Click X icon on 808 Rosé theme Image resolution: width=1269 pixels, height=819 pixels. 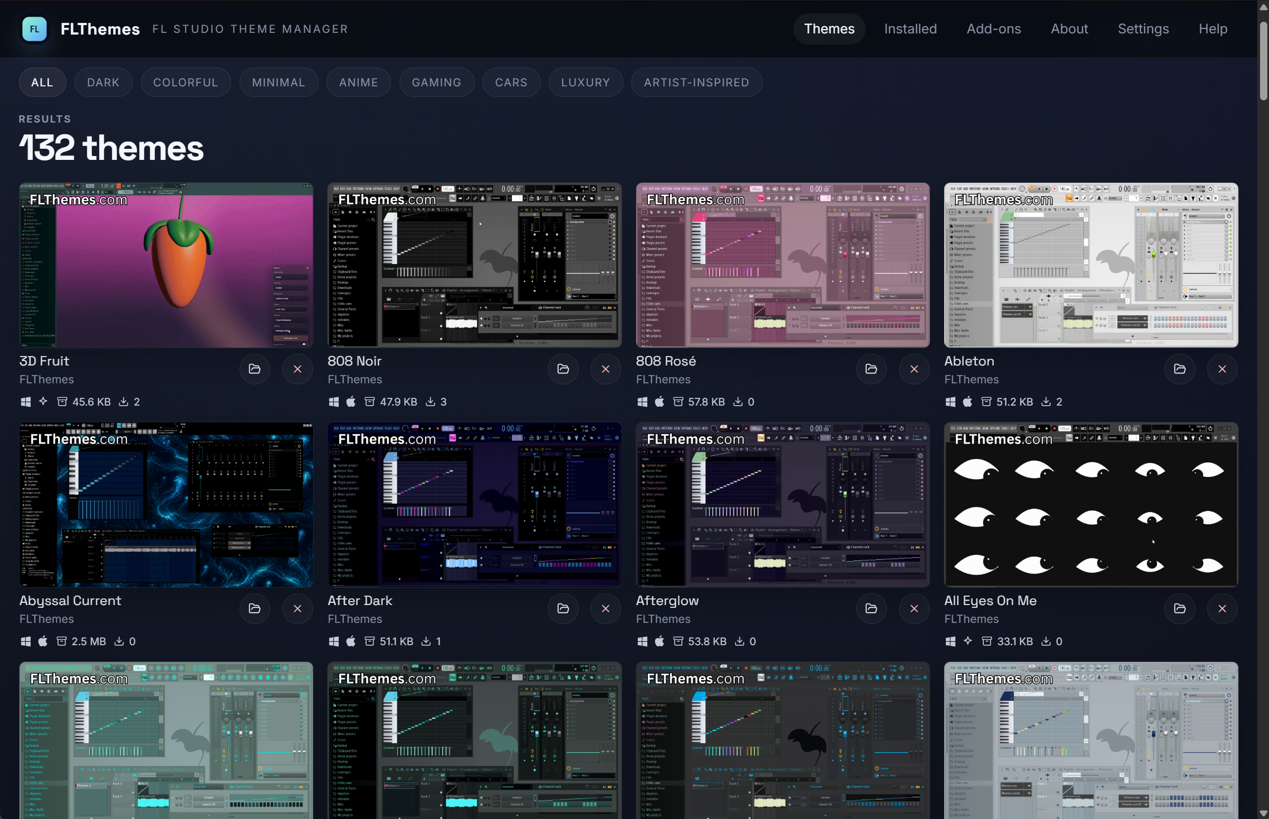tap(914, 369)
